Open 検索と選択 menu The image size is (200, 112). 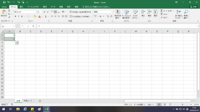[186, 14]
